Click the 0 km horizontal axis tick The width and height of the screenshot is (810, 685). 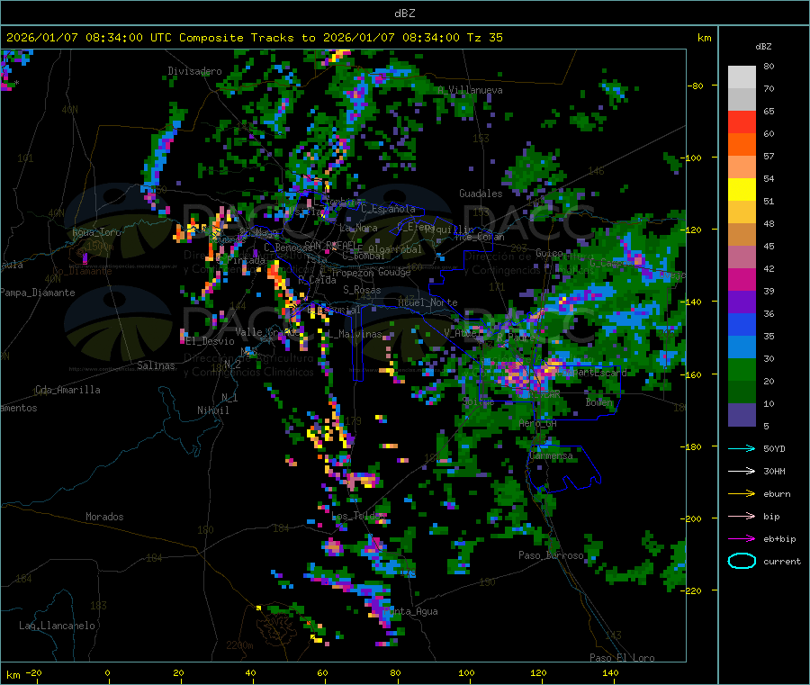pyautogui.click(x=107, y=673)
